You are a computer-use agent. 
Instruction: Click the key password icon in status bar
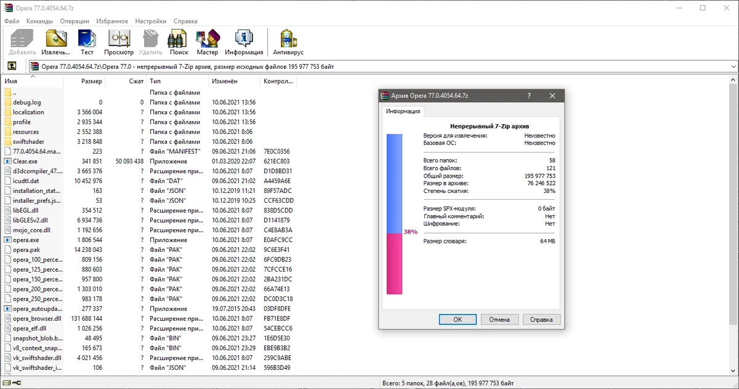coord(17,383)
